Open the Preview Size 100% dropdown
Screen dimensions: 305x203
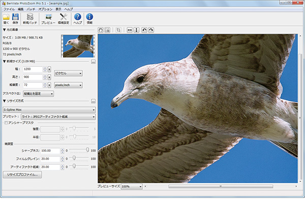132,186
